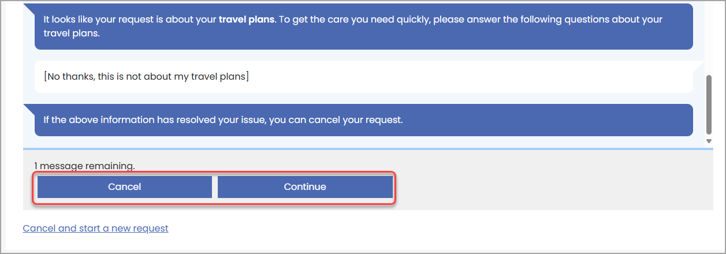Click the word "quickly" in the first message
This screenshot has width=726, height=254.
[411, 20]
